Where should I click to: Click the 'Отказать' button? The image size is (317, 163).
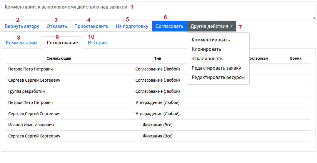pos(57,26)
